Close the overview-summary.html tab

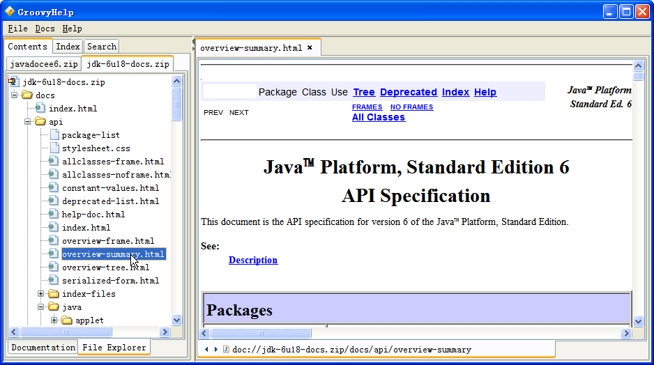[x=310, y=47]
